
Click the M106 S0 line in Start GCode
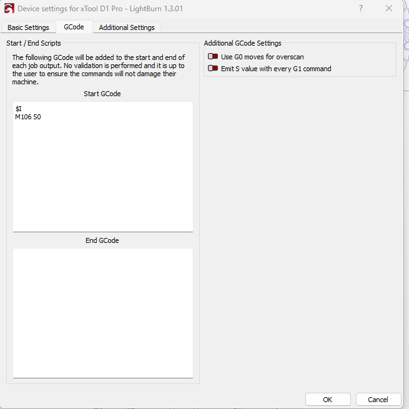[x=28, y=117]
